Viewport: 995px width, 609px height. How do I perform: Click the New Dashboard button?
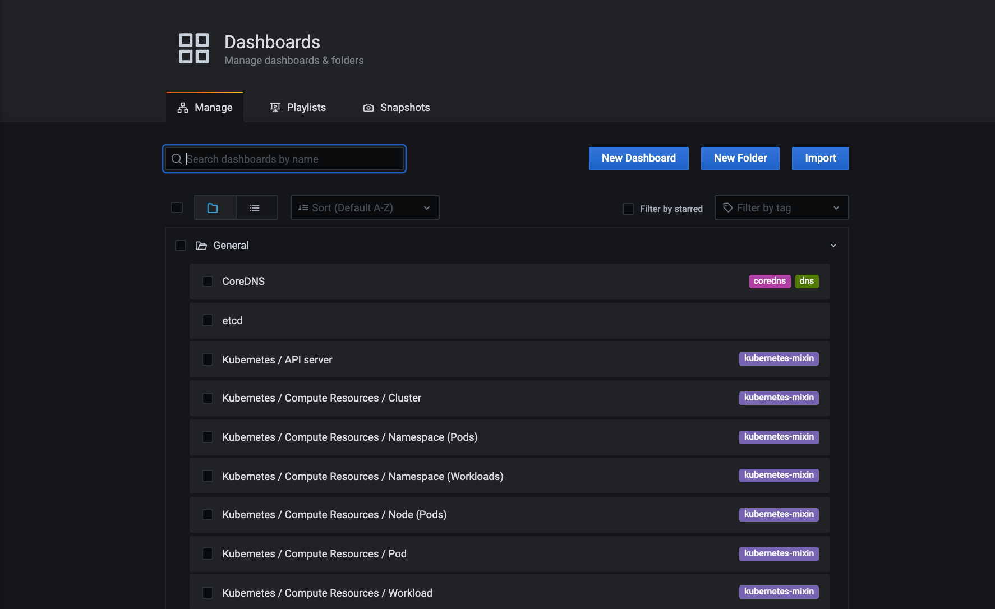639,158
